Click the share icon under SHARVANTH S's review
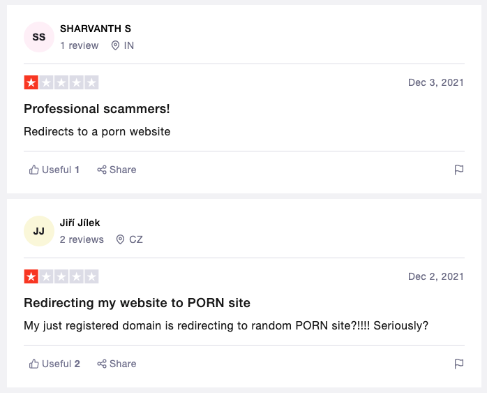The height and width of the screenshot is (393, 487). pyautogui.click(x=102, y=170)
